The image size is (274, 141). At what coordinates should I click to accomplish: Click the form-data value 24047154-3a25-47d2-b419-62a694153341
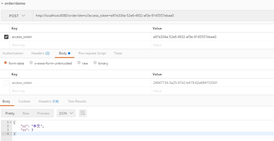point(185,83)
